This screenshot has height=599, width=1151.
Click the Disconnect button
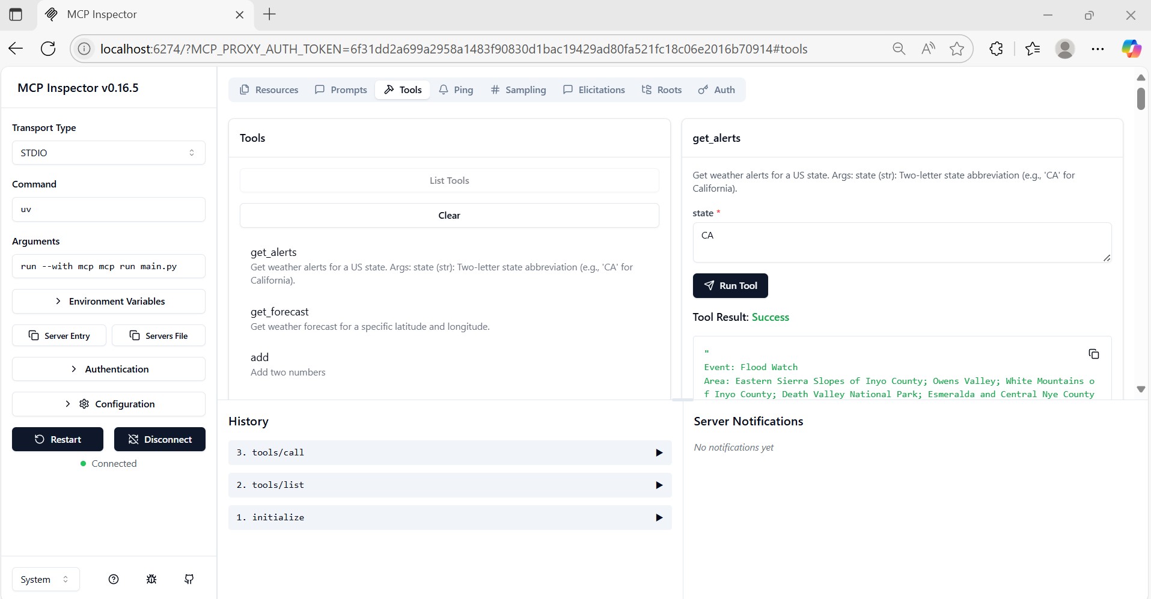pyautogui.click(x=159, y=439)
